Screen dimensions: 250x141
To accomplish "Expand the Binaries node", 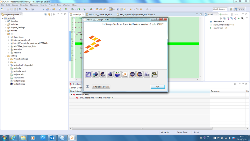I will tap(6, 21).
